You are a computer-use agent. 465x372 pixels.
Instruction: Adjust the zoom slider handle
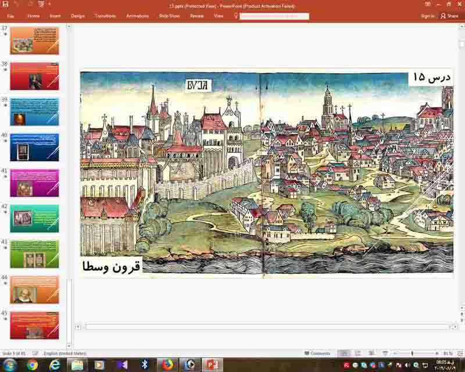point(412,353)
